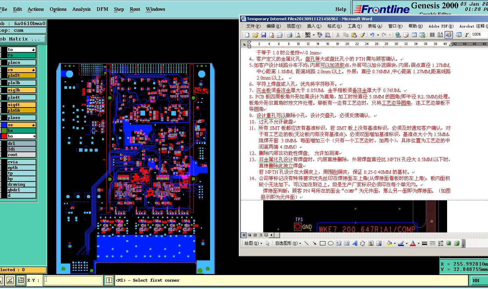
Task: Click the grid snap icon bottom left
Action: pyautogui.click(x=21, y=280)
